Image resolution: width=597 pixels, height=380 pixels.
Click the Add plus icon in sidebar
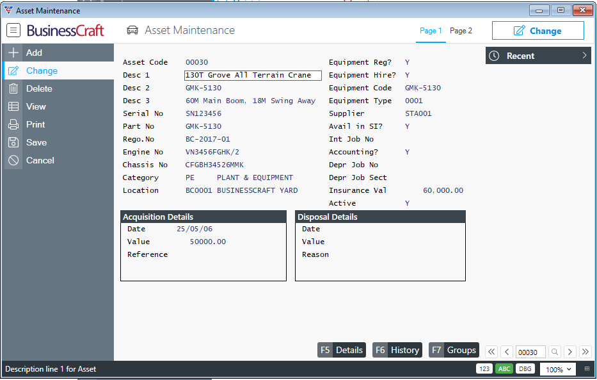13,53
